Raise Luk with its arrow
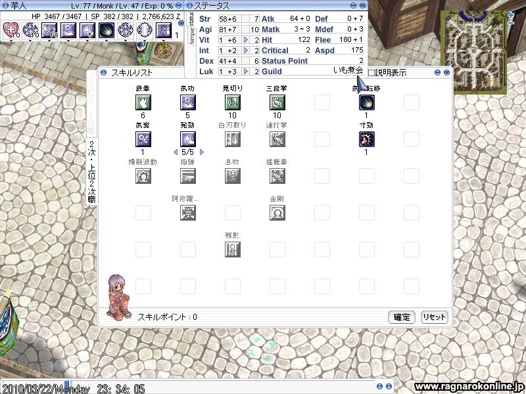526x394 pixels. click(x=246, y=72)
